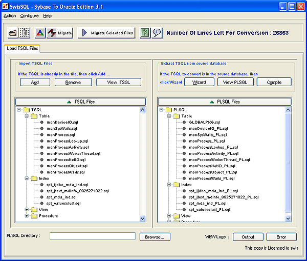This screenshot has width=307, height=261.
Task: Open the Help menu
Action: click(47, 16)
